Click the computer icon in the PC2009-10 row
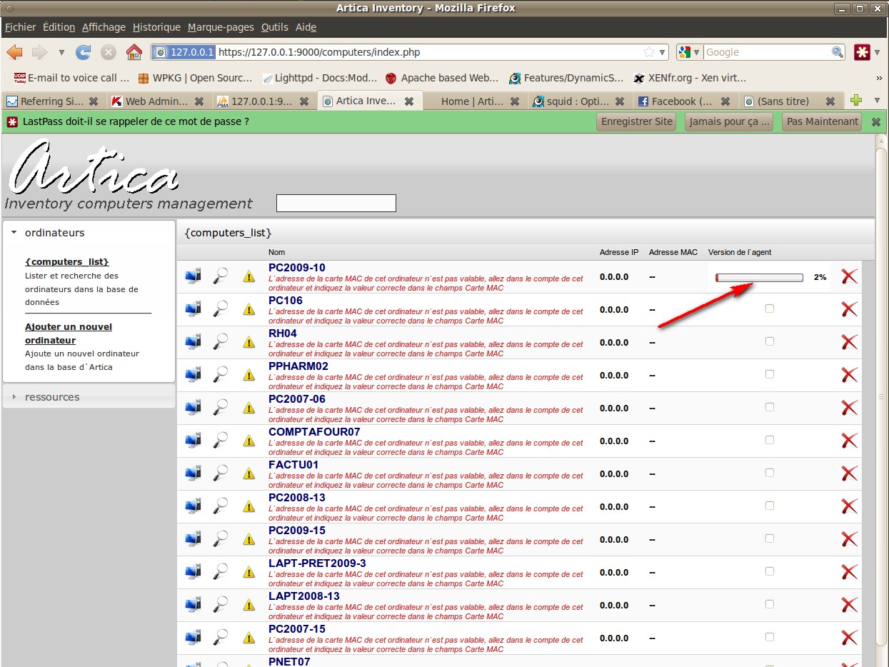This screenshot has height=667, width=889. (193, 276)
